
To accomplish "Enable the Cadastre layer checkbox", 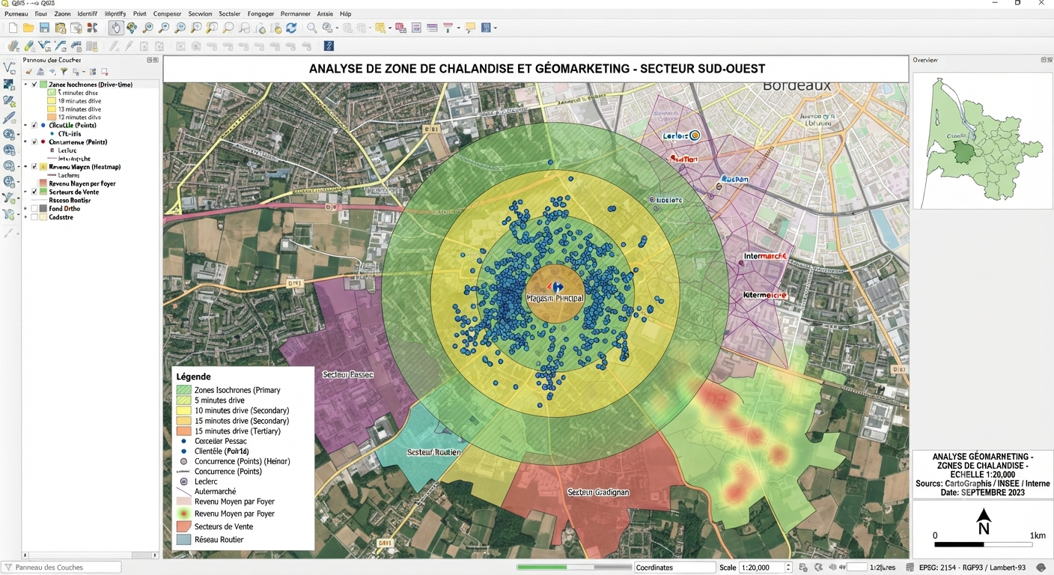I will [34, 217].
